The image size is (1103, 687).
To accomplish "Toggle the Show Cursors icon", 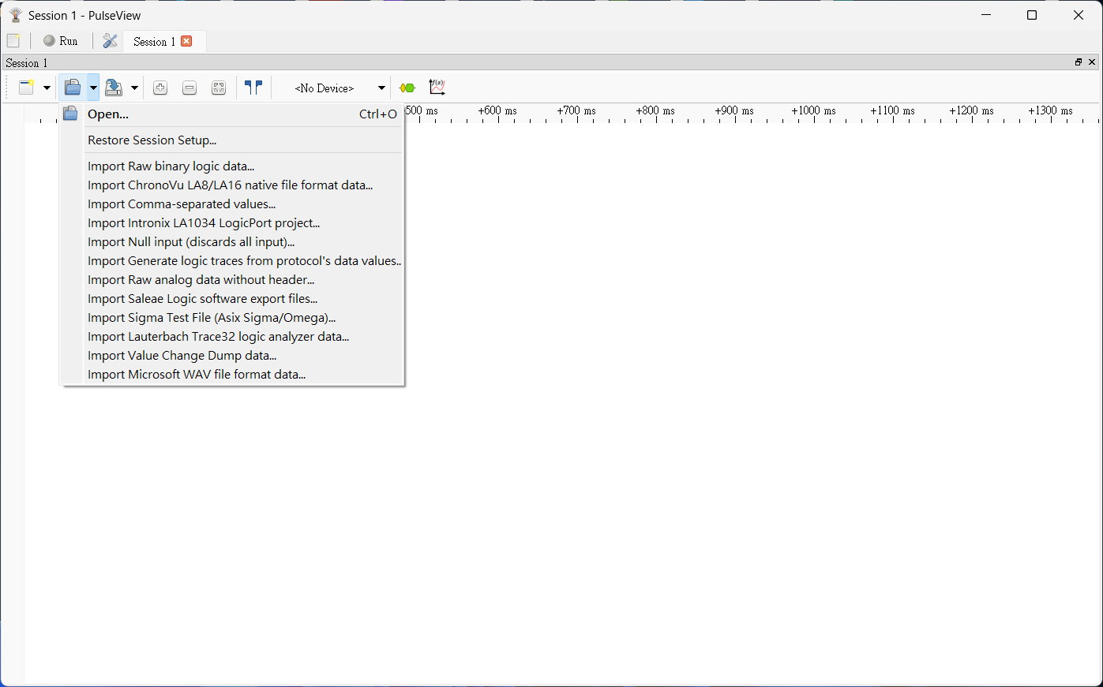I will click(253, 88).
